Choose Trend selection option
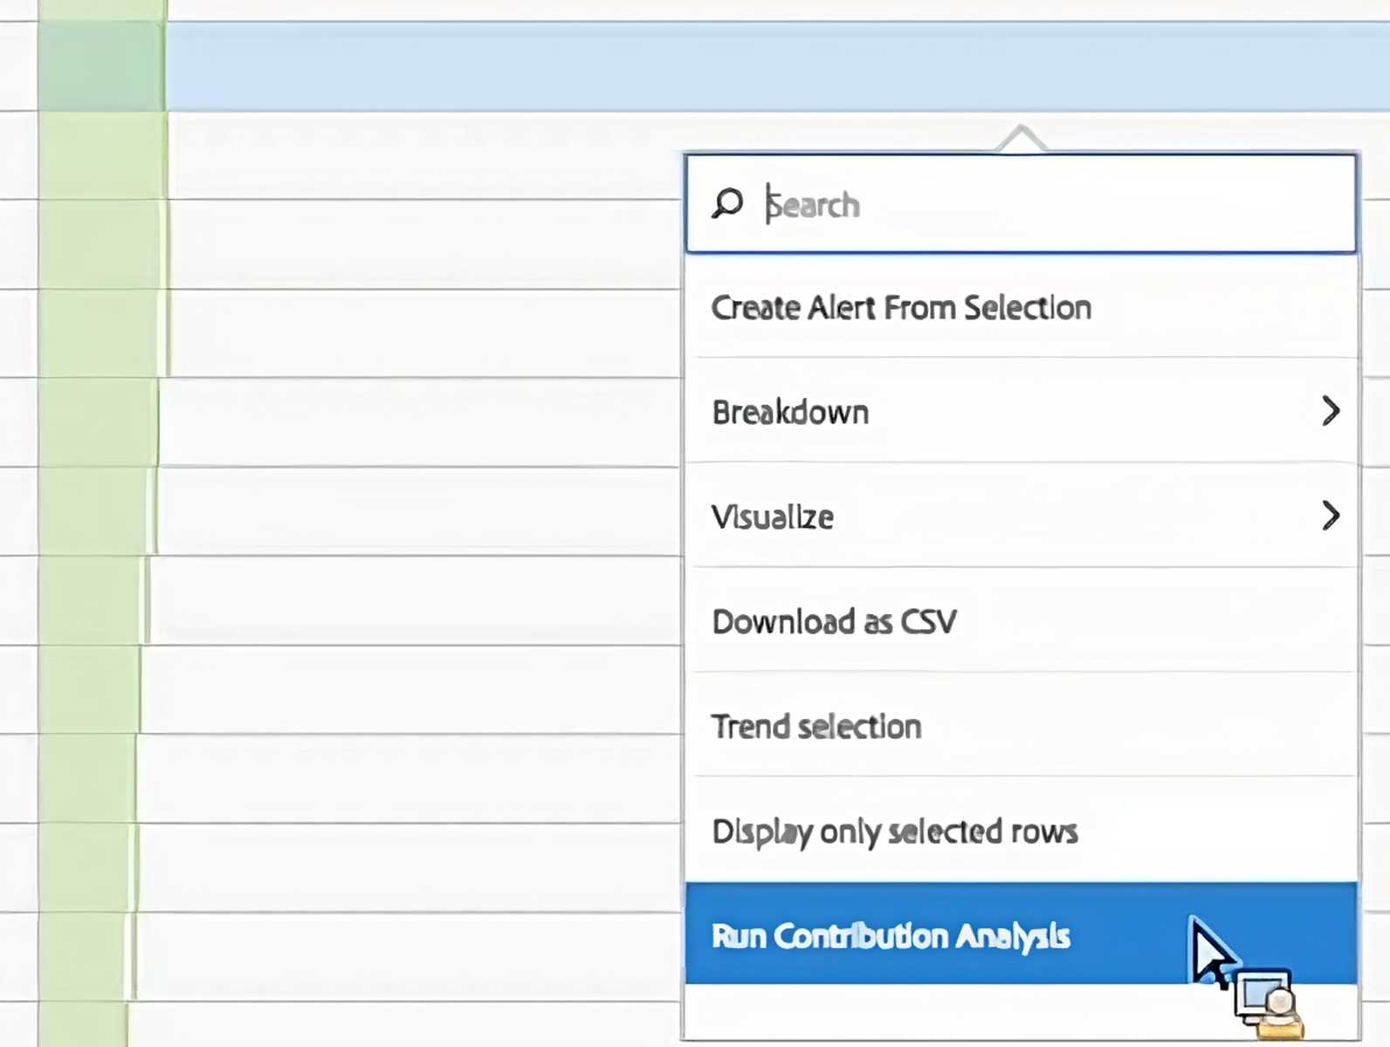 point(1022,725)
